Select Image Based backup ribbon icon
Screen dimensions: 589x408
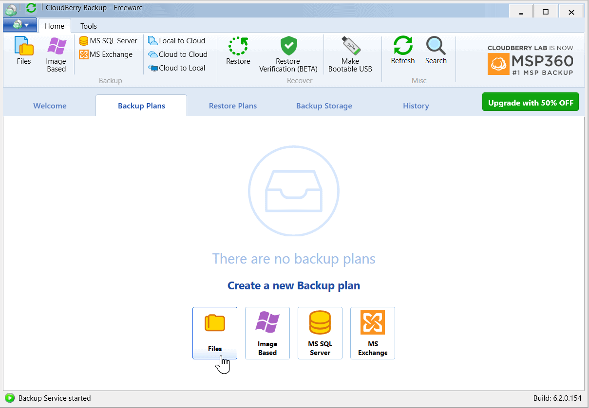point(56,55)
